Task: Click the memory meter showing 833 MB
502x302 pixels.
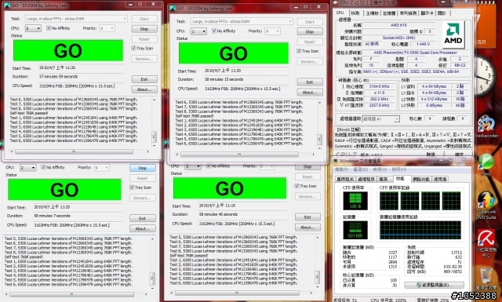Action: (355, 231)
